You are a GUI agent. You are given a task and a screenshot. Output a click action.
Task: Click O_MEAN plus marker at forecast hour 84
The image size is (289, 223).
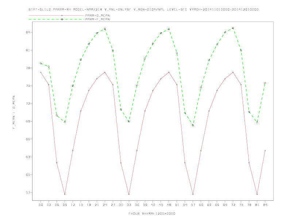point(265,151)
